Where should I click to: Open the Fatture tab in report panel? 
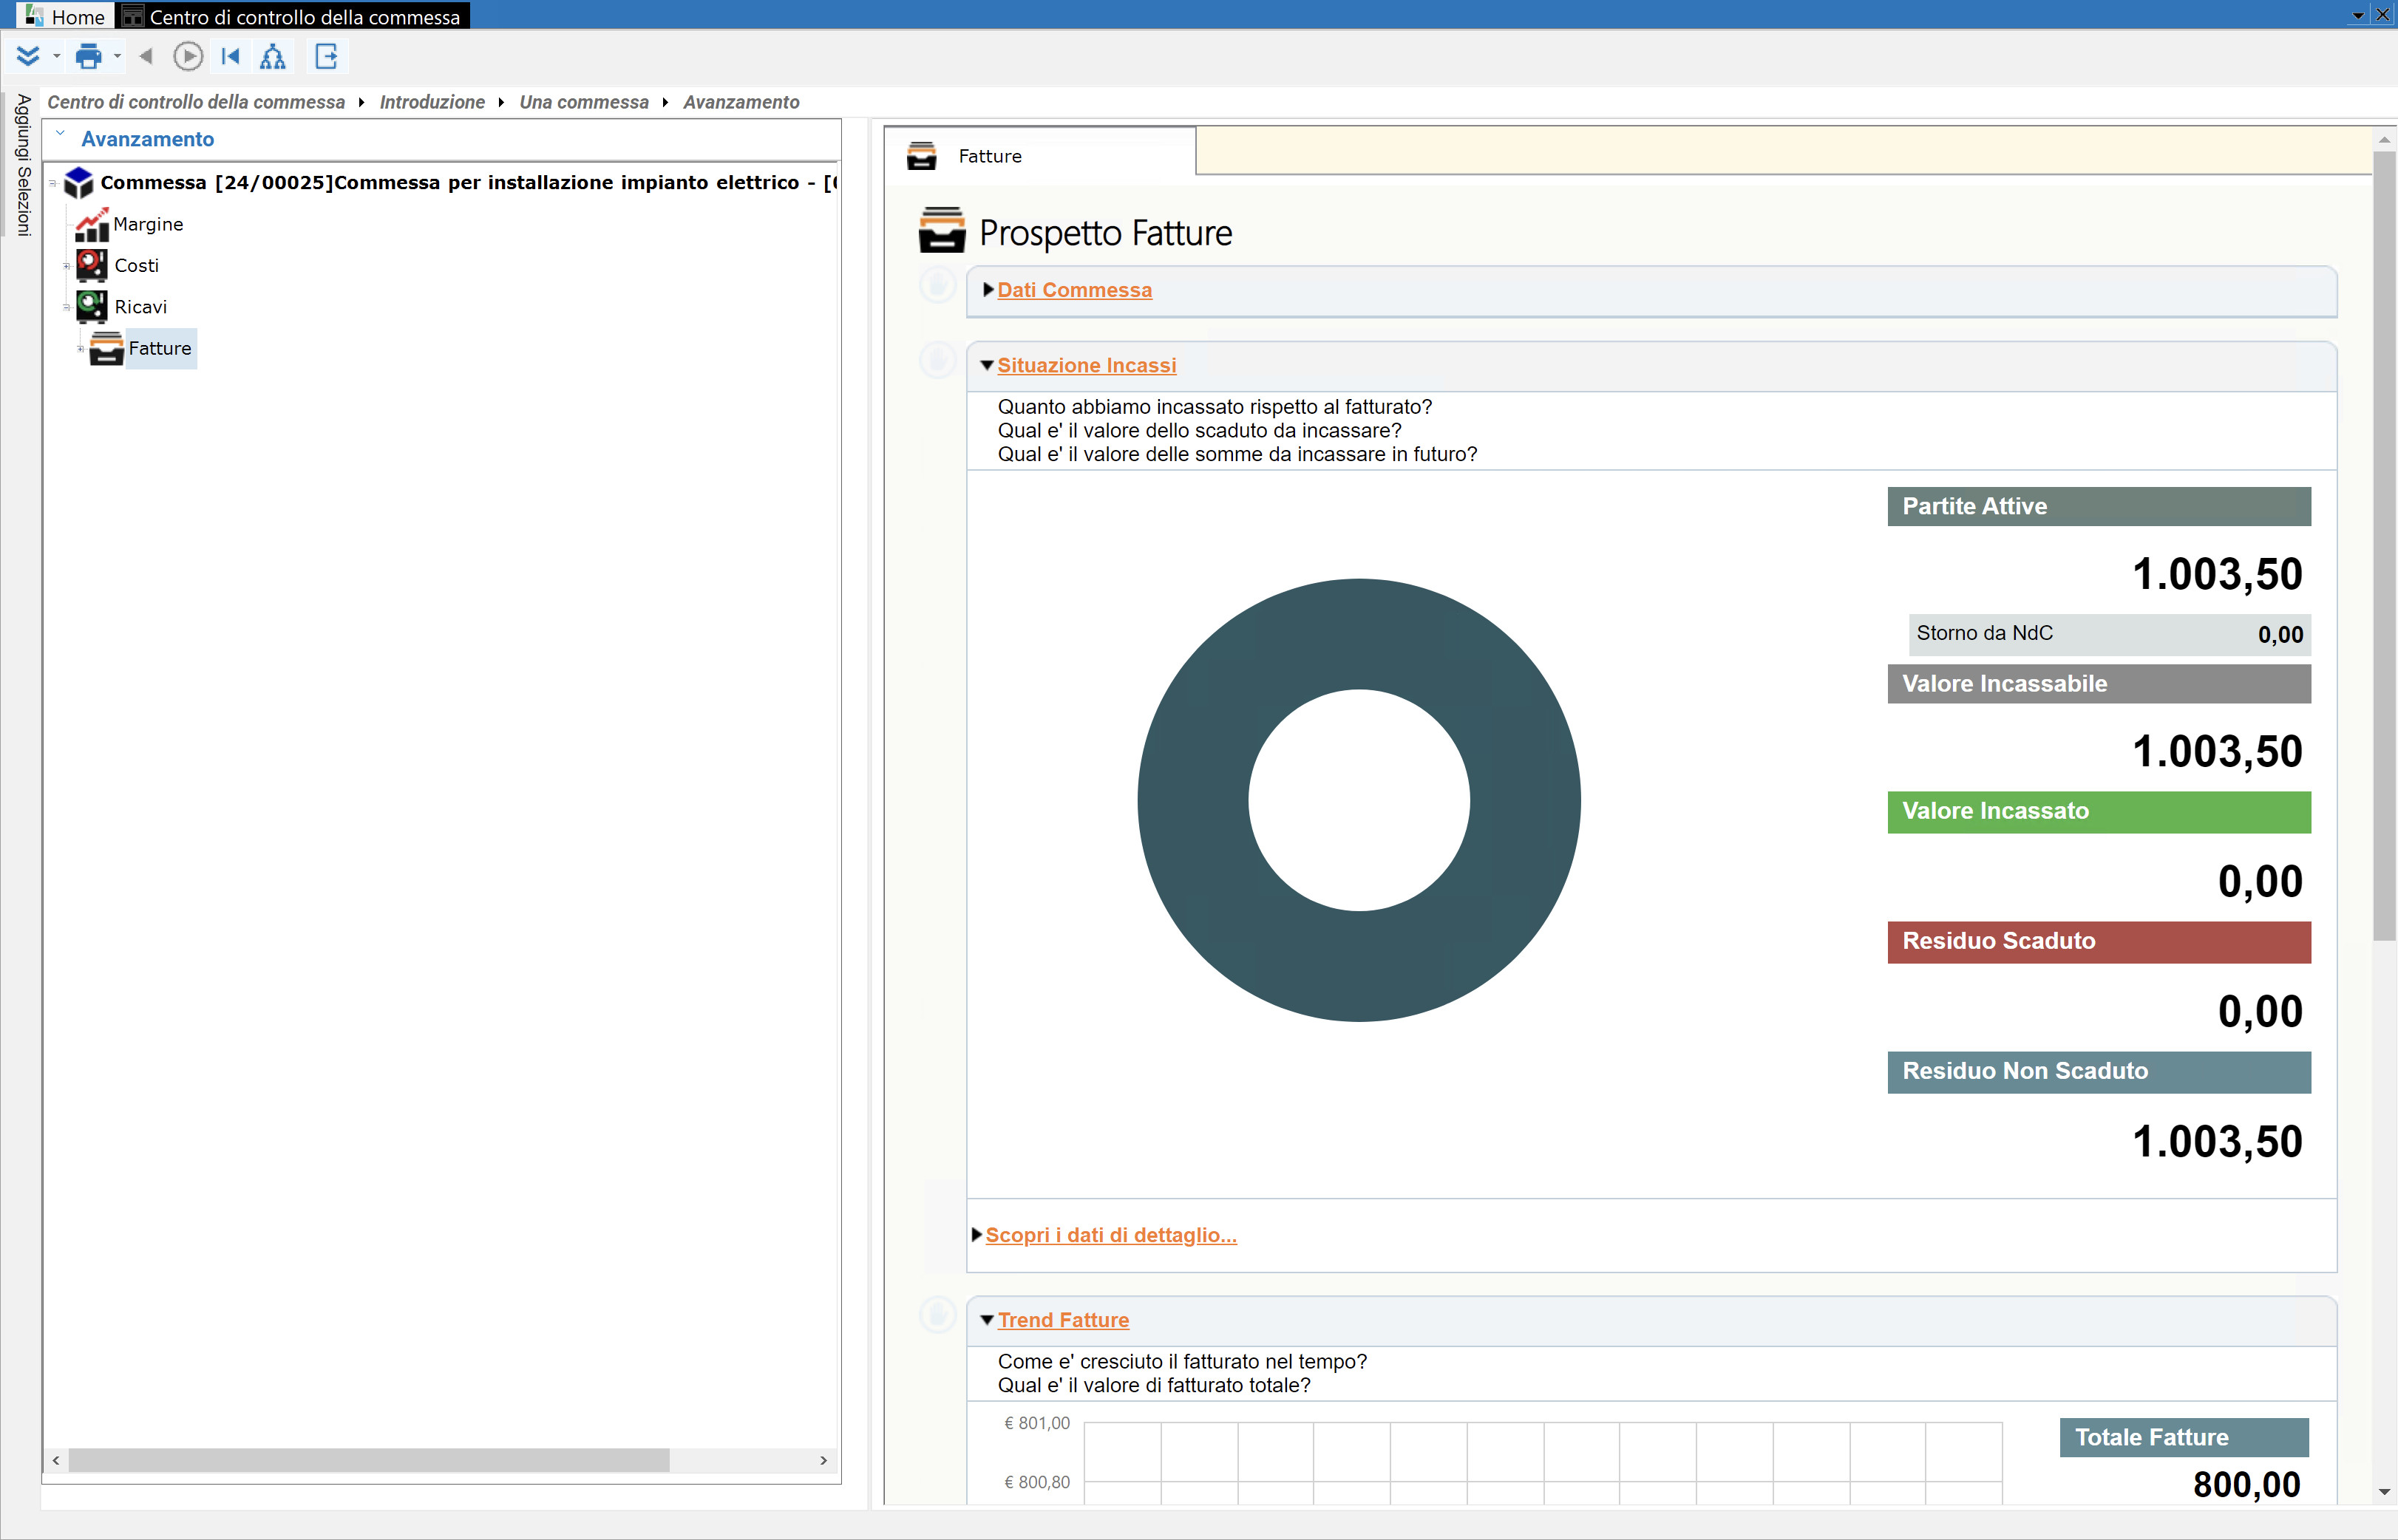tap(1039, 155)
